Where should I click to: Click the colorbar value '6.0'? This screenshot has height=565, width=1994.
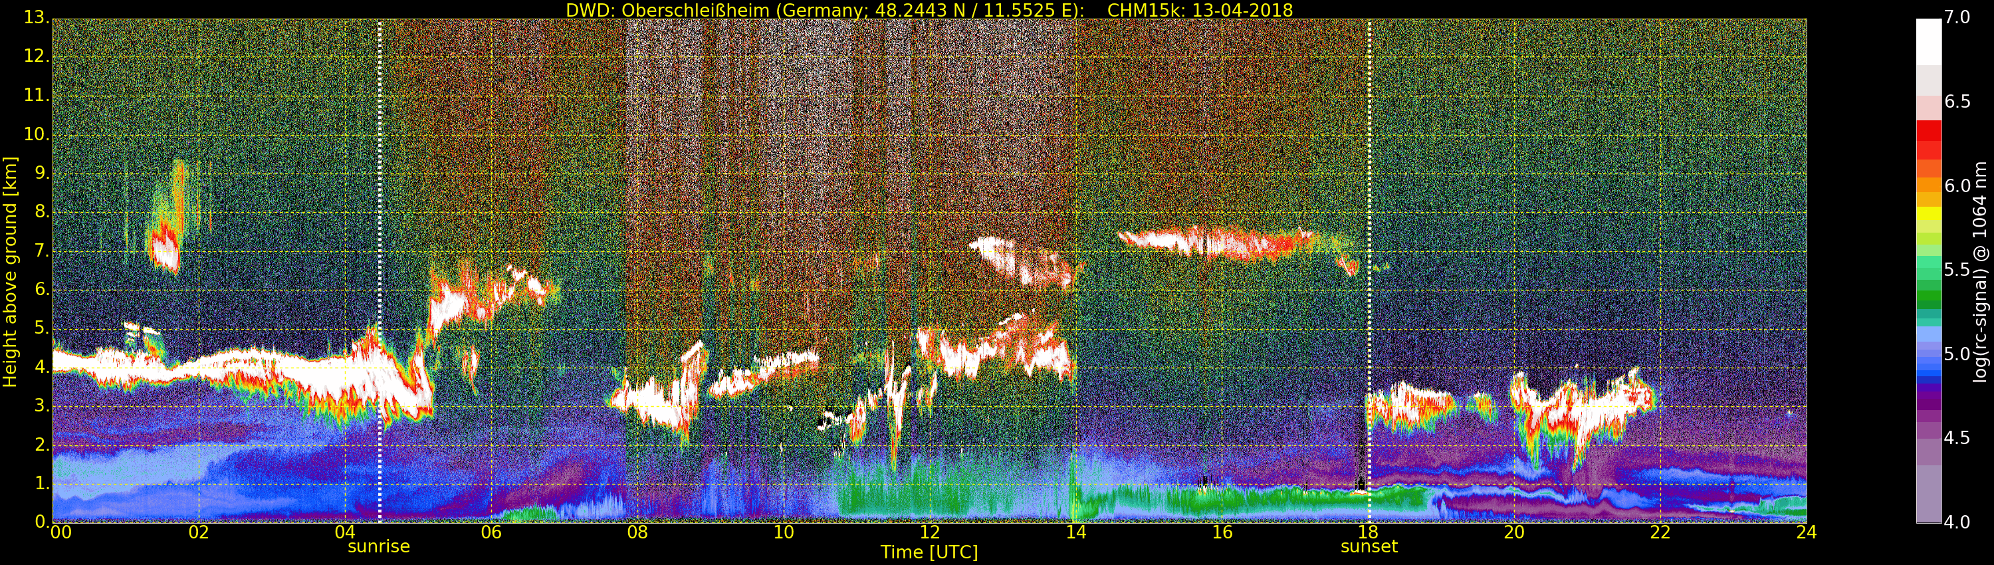point(1957,185)
